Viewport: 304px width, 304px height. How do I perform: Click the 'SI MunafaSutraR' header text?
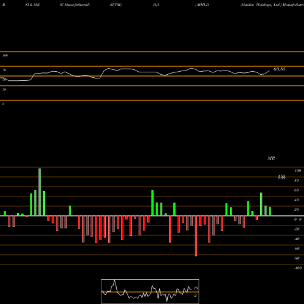75,5
